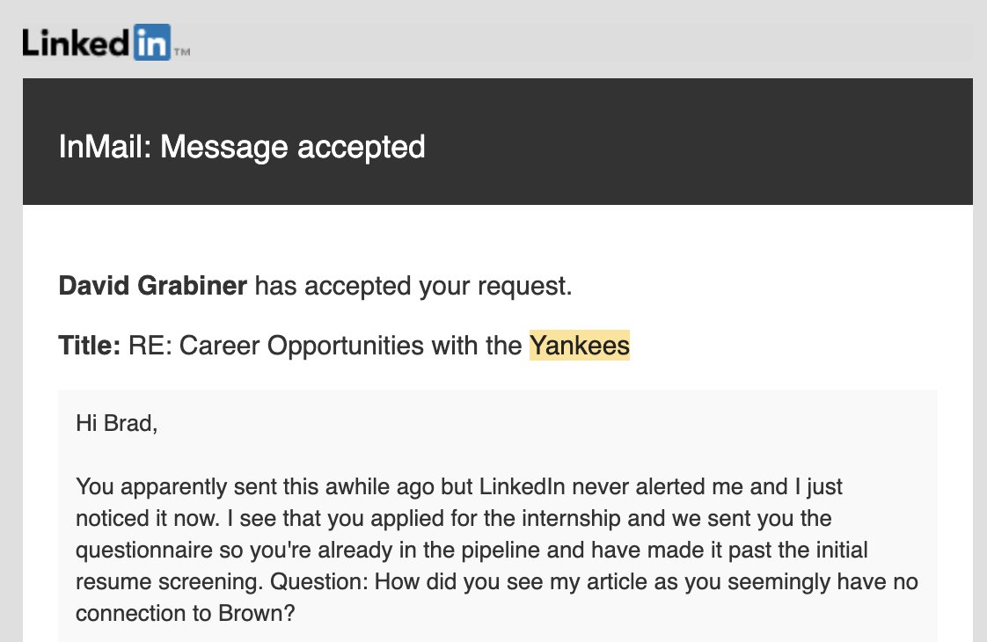987x642 pixels.
Task: Click the light gray header bar beside the logo
Action: (x=581, y=43)
